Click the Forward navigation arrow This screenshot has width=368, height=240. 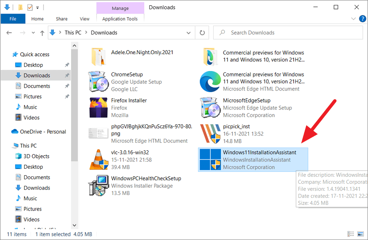pos(22,33)
